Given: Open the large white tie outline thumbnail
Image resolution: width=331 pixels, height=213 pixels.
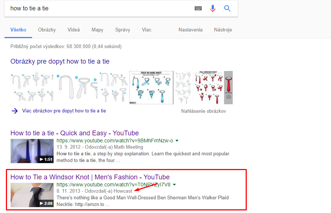Looking at the screenshot, I should click(76, 88).
